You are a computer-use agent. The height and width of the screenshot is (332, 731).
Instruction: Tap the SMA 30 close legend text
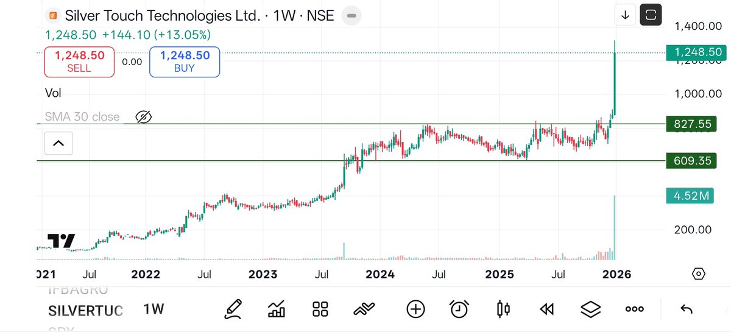coord(82,116)
